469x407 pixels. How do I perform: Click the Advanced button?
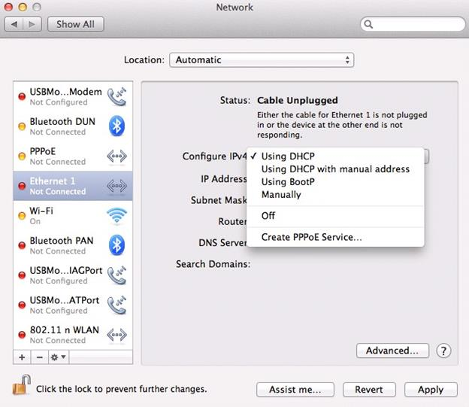pos(392,351)
